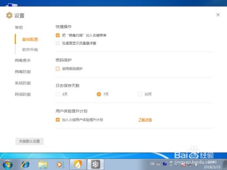Click the 2018/3/23 date in the tray
The height and width of the screenshot is (170, 227).
click(212, 167)
